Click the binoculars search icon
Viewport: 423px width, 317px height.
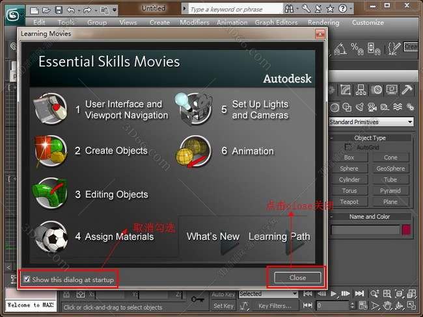[x=289, y=9]
